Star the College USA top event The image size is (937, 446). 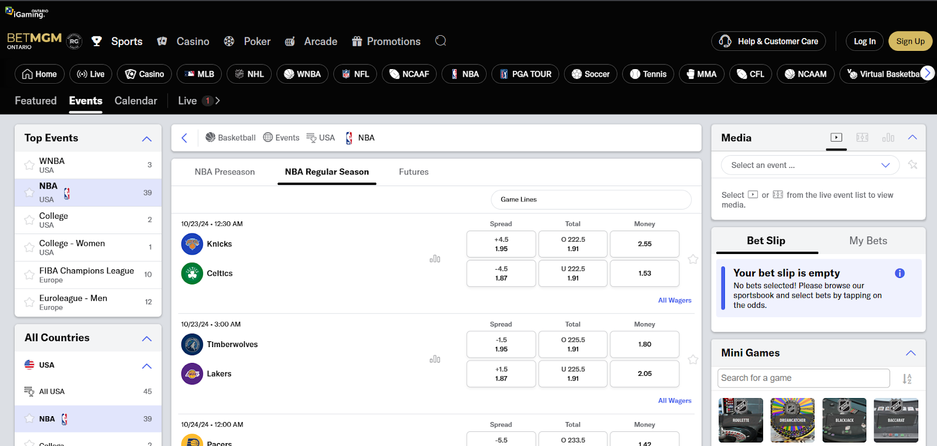pos(29,220)
